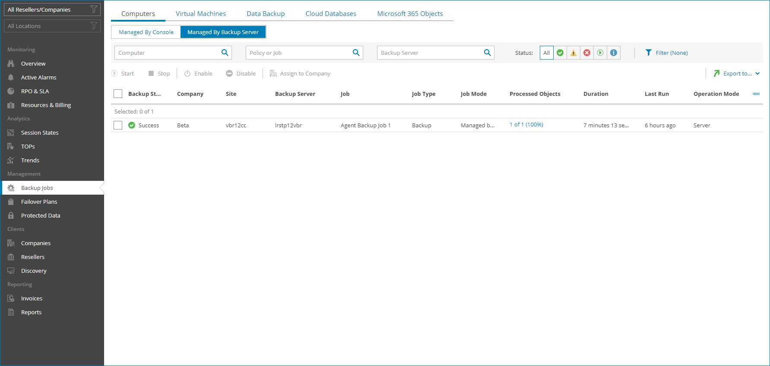The width and height of the screenshot is (770, 366).
Task: Open the Overview monitoring page
Action: tap(33, 63)
